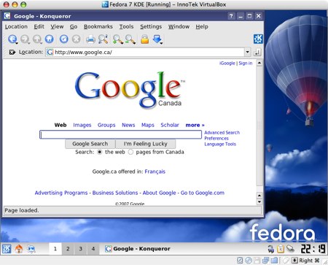Open the Window menu

pyautogui.click(x=179, y=26)
